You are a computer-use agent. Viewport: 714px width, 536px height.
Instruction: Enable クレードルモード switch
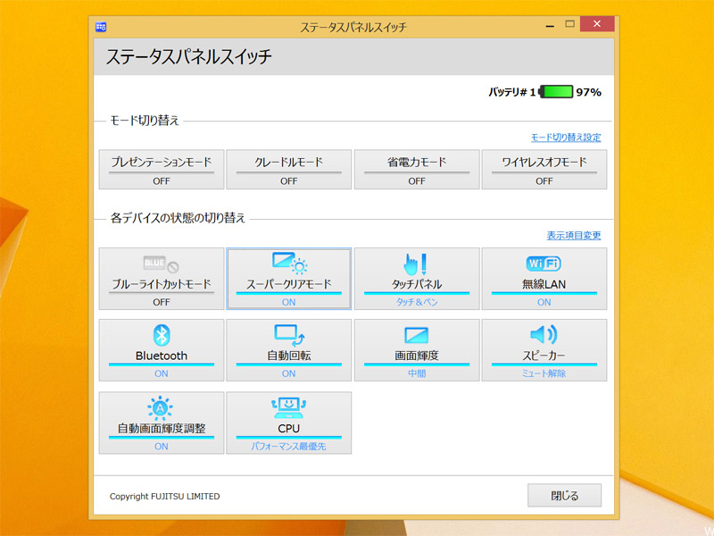coord(288,170)
